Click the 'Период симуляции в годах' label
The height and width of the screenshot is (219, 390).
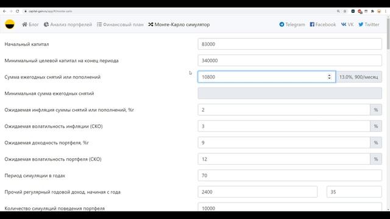click(x=35, y=176)
